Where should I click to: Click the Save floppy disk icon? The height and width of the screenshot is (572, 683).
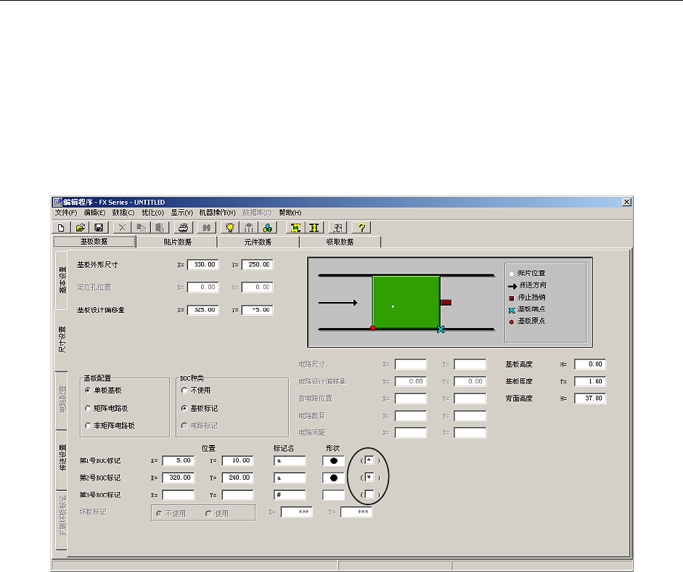point(99,227)
